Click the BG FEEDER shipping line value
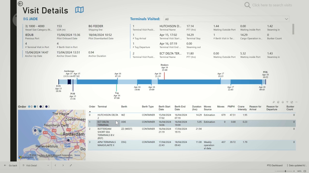The width and height of the screenshot is (309, 173). pos(96,26)
